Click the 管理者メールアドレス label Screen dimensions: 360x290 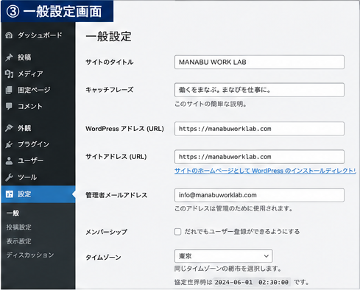(x=116, y=195)
